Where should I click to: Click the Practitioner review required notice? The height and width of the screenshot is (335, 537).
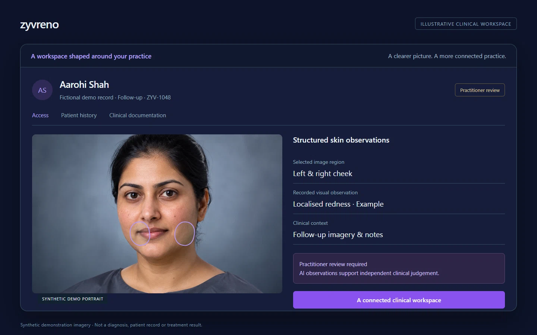point(399,268)
